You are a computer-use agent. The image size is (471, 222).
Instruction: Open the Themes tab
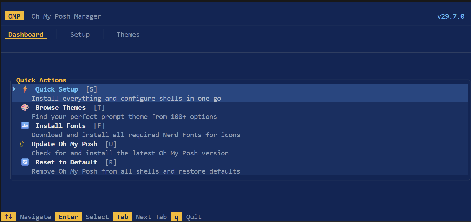coord(128,34)
